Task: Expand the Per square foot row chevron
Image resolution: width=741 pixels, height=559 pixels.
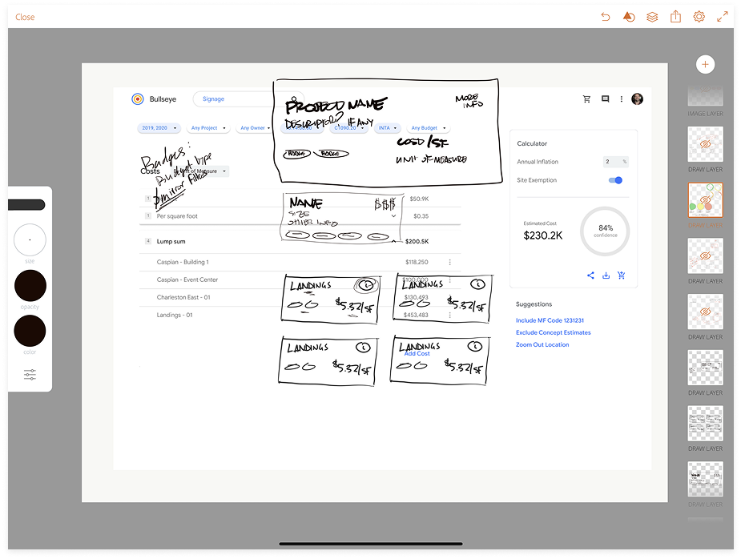Action: [393, 216]
